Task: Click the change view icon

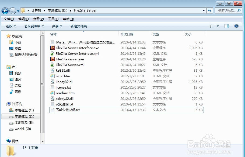Action: coord(212,26)
